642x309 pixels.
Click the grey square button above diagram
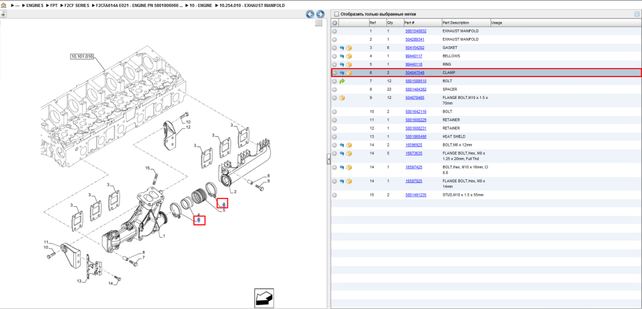(x=319, y=23)
